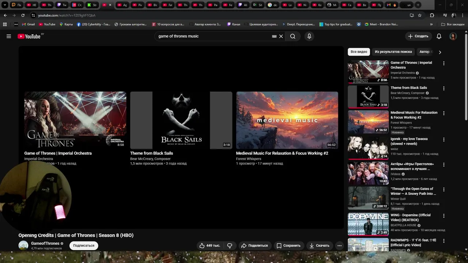Like the video (449 тыс.)
468x263 pixels.
pos(210,245)
